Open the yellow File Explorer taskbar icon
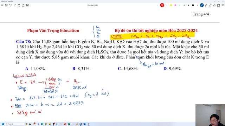 [50, 124]
